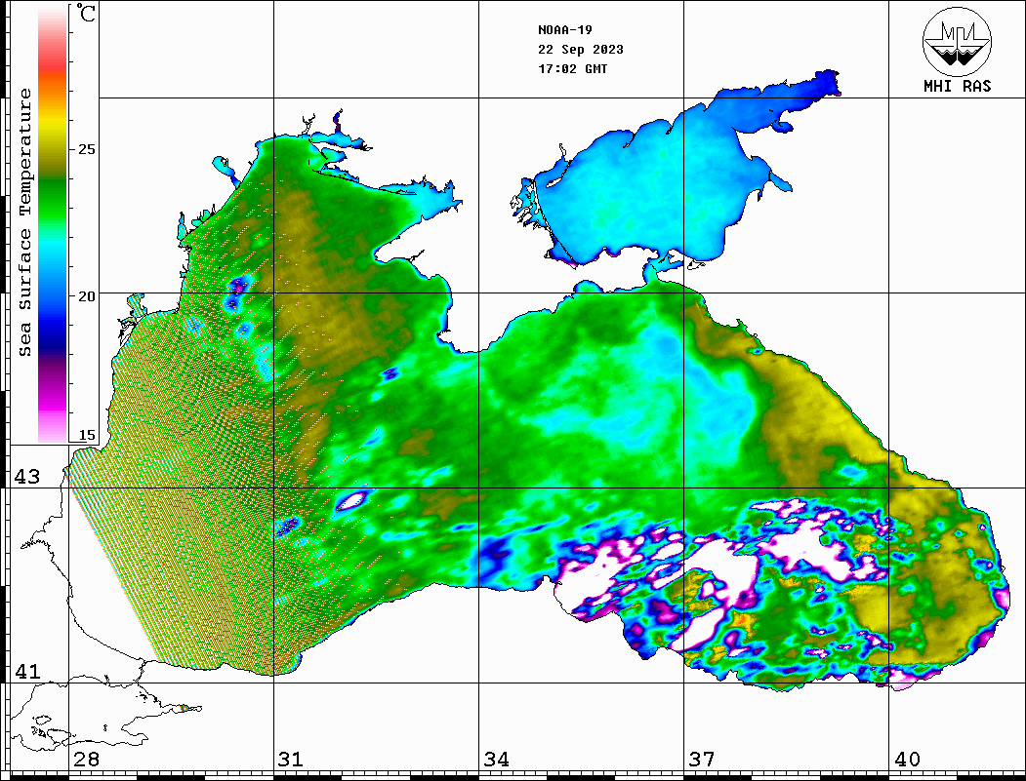The height and width of the screenshot is (781, 1026).
Task: Click the '°C' unit label
Action: pos(86,13)
